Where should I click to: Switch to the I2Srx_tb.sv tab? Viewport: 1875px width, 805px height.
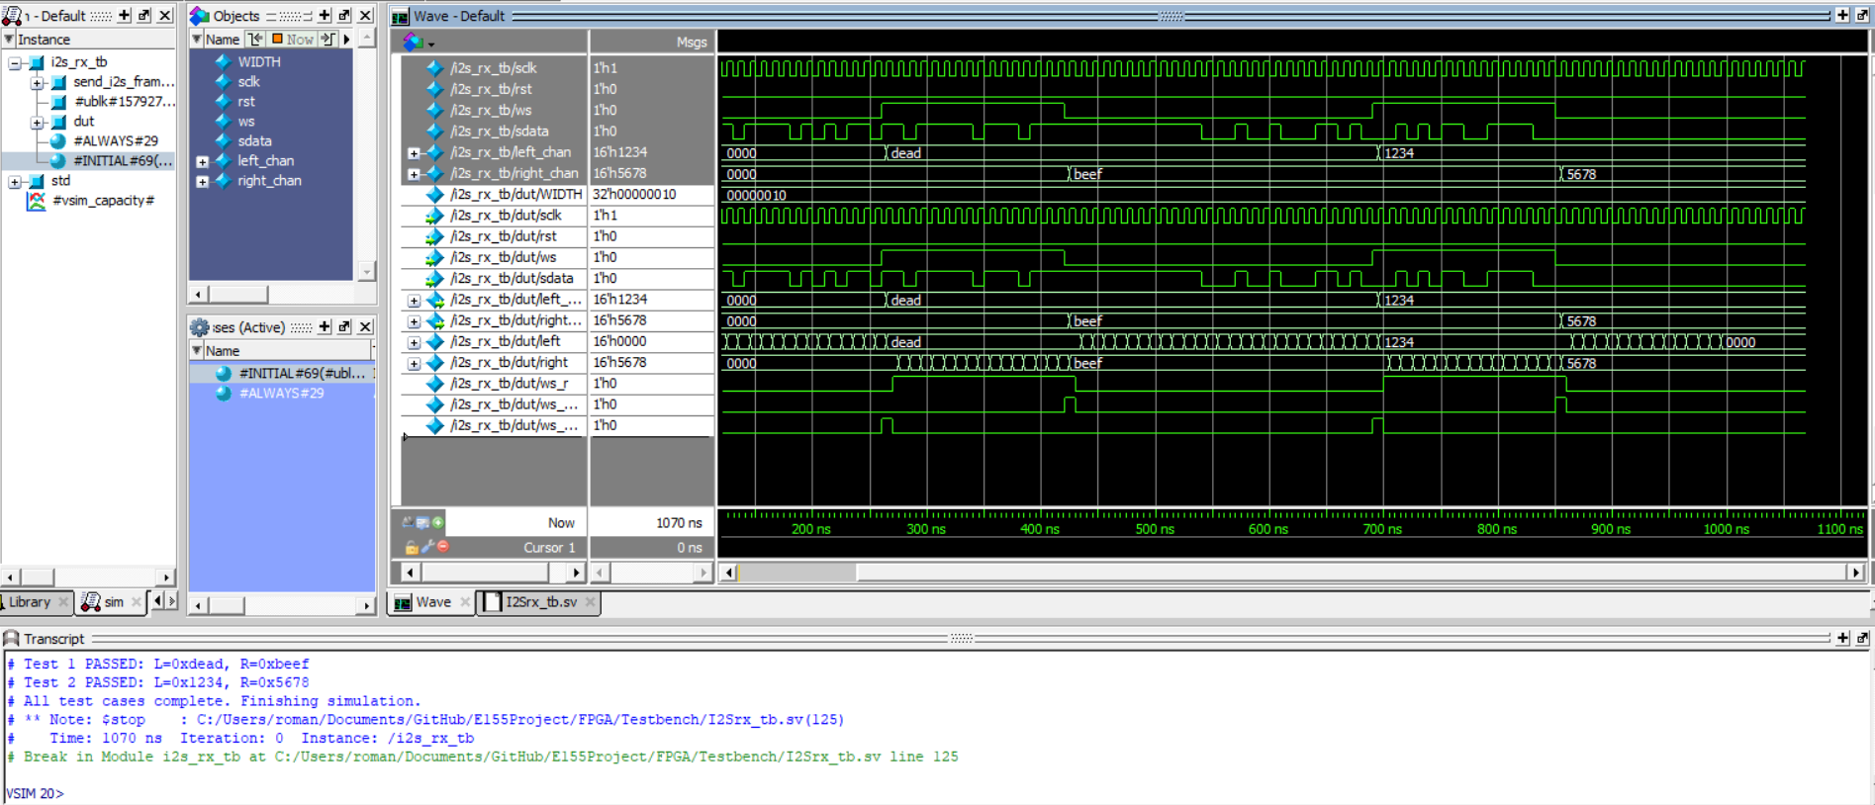(540, 602)
